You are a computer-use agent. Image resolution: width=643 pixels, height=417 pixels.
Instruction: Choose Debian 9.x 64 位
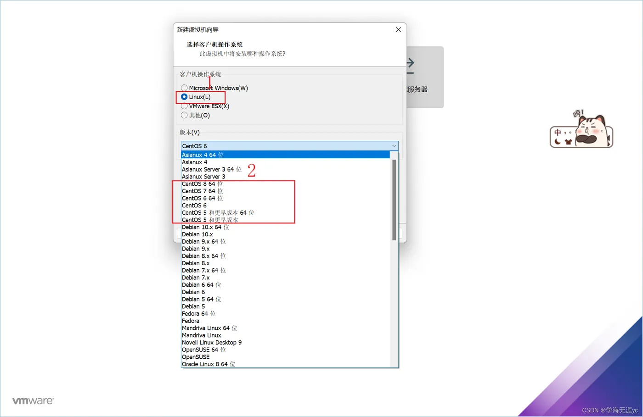tap(285, 241)
